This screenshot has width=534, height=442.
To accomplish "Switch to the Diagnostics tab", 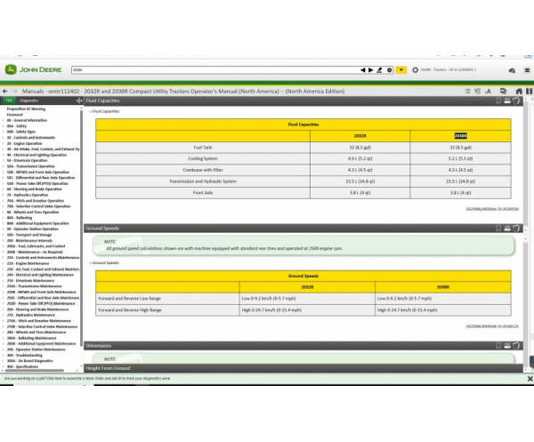I will coord(28,100).
